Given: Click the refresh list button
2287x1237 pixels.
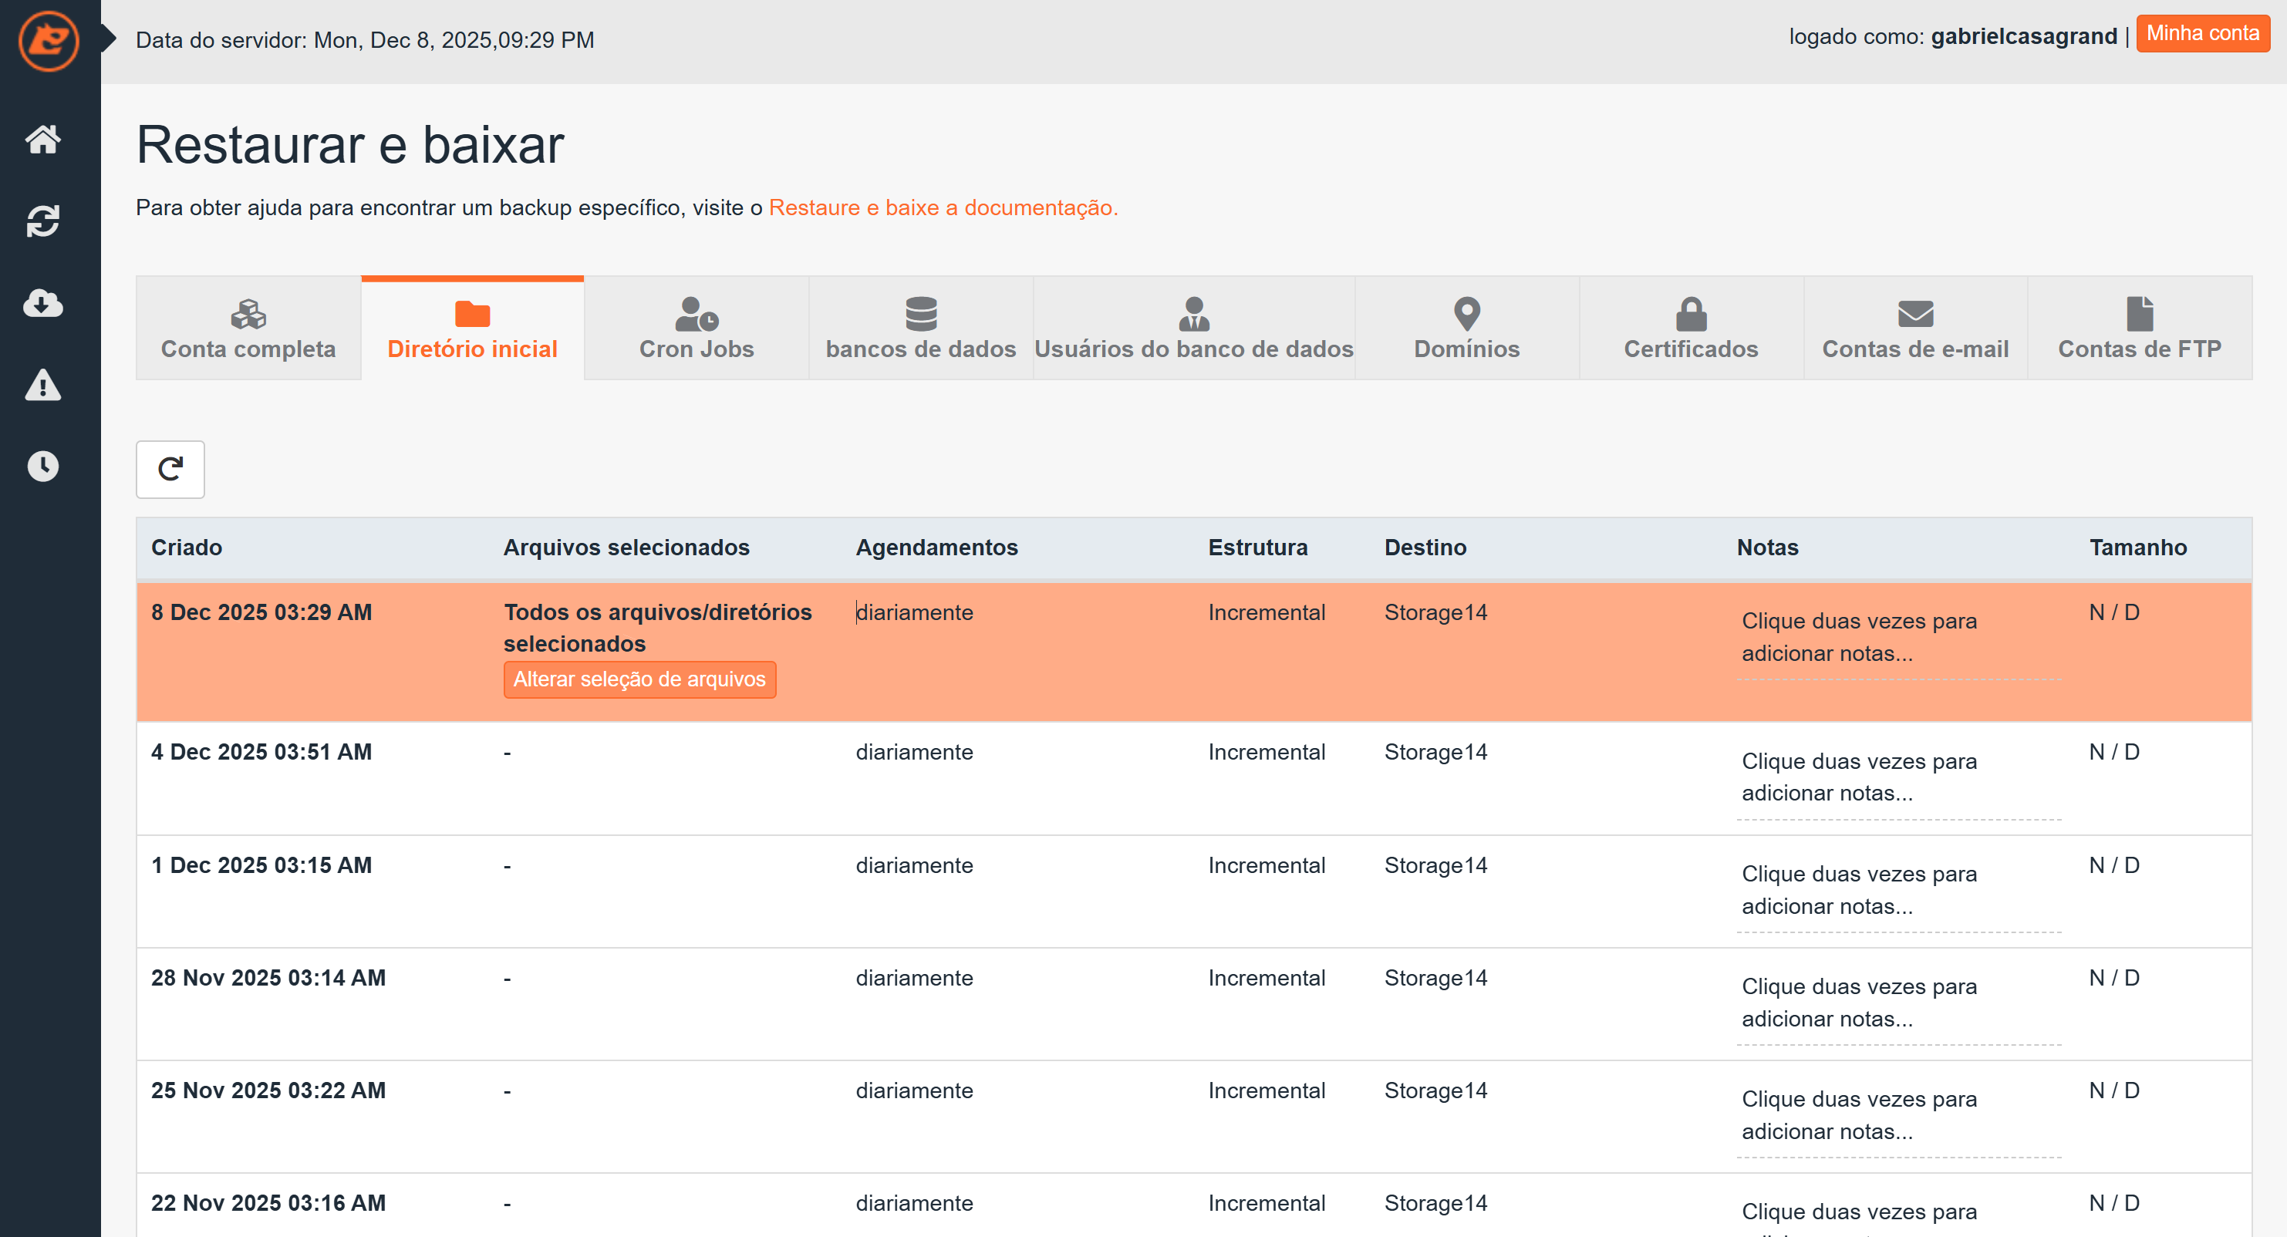Looking at the screenshot, I should (x=170, y=469).
